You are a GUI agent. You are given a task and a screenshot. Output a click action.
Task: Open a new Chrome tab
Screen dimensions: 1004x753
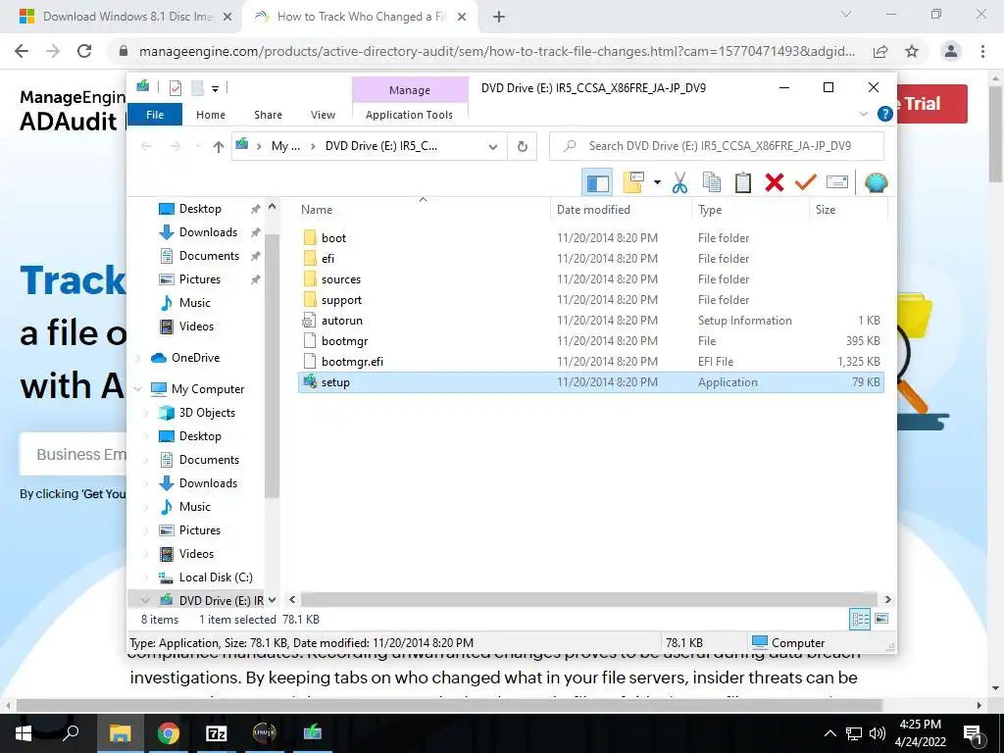pos(499,17)
